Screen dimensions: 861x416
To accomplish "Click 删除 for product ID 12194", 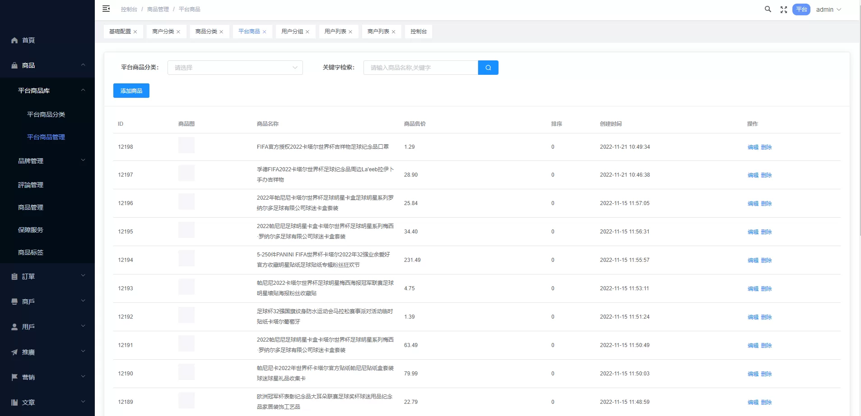I will pyautogui.click(x=766, y=261).
